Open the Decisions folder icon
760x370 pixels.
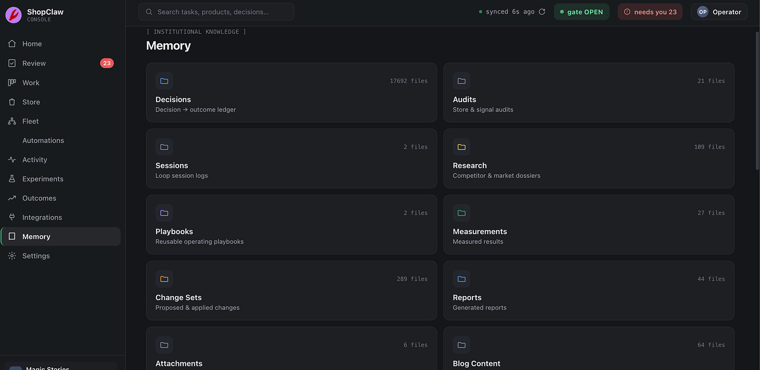click(x=164, y=81)
